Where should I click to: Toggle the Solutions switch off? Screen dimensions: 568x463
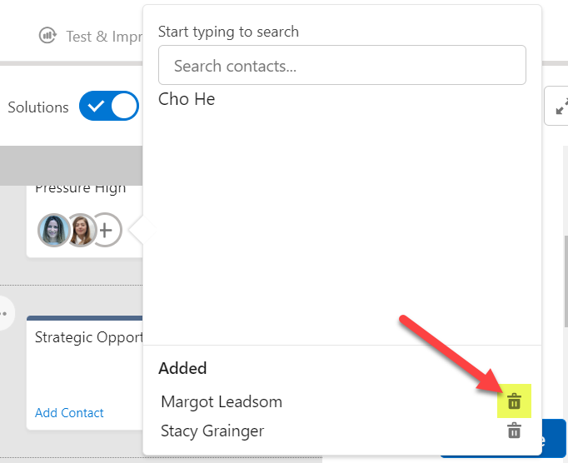(109, 107)
